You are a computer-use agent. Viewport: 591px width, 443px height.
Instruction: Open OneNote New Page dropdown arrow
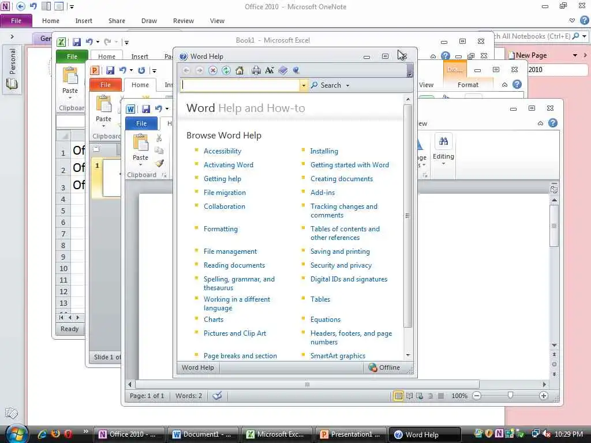(x=575, y=55)
